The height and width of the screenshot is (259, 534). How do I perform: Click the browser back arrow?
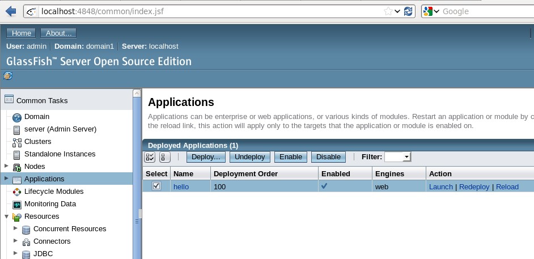(11, 11)
